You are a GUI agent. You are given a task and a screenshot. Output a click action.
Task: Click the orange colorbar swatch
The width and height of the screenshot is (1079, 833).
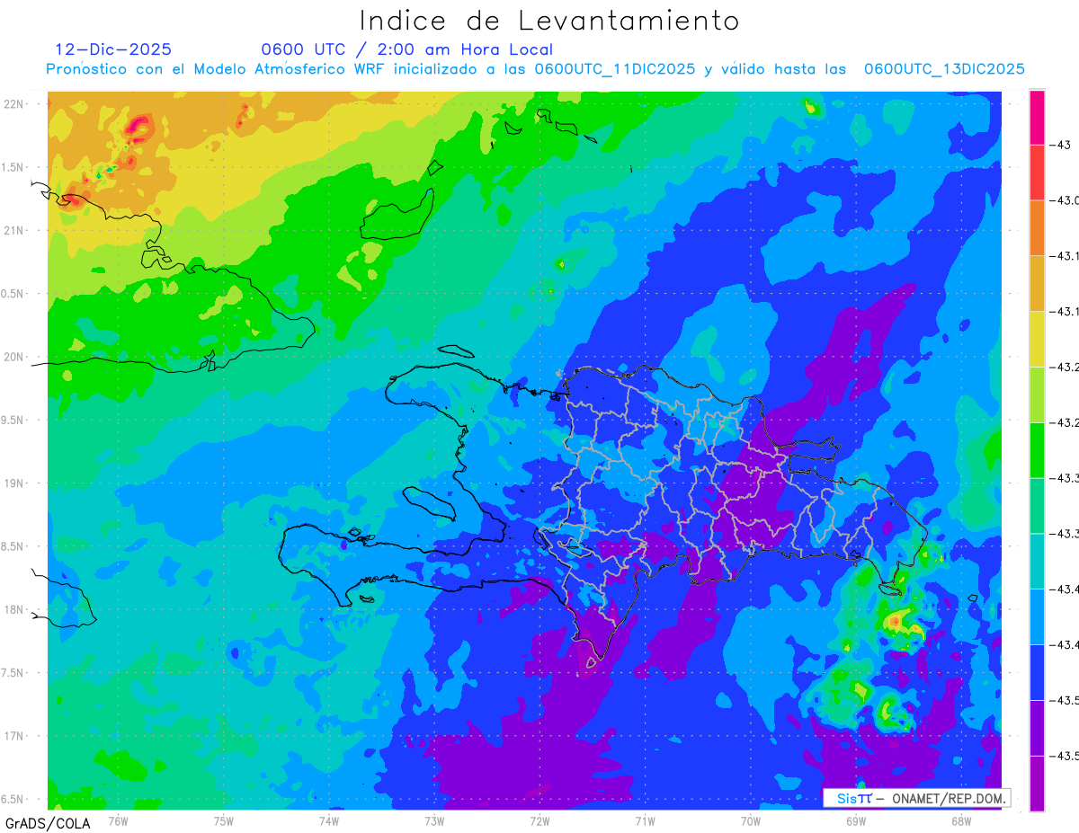point(1037,228)
